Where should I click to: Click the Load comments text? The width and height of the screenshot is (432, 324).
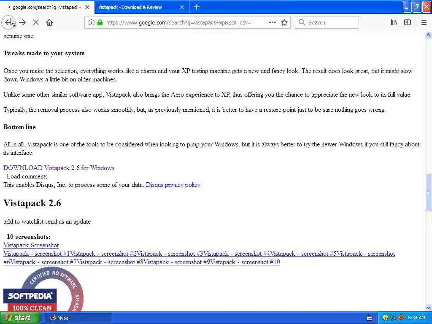(x=27, y=176)
